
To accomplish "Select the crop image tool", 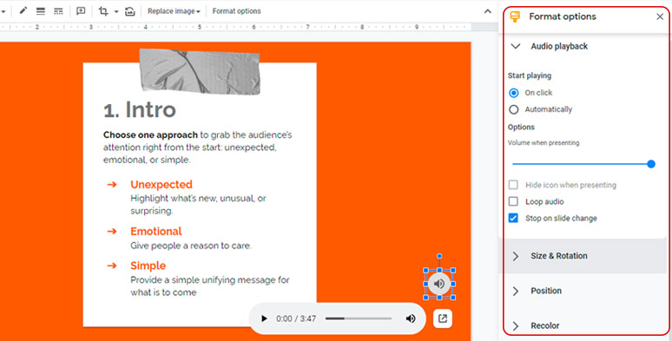I will (x=103, y=11).
